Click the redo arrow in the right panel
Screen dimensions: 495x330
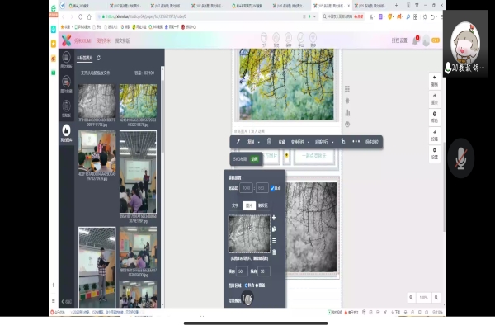pos(434,101)
